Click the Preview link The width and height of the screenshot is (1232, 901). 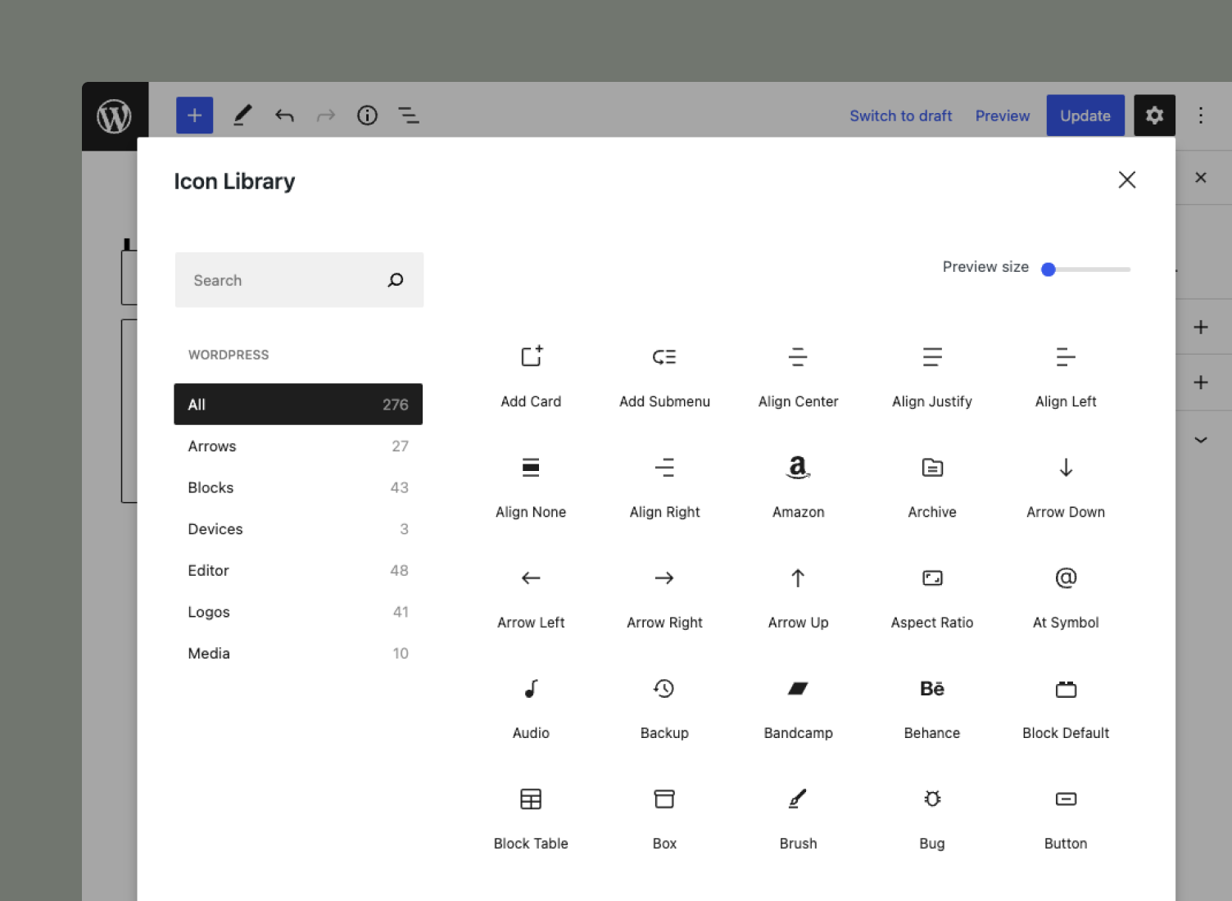[x=1003, y=115]
